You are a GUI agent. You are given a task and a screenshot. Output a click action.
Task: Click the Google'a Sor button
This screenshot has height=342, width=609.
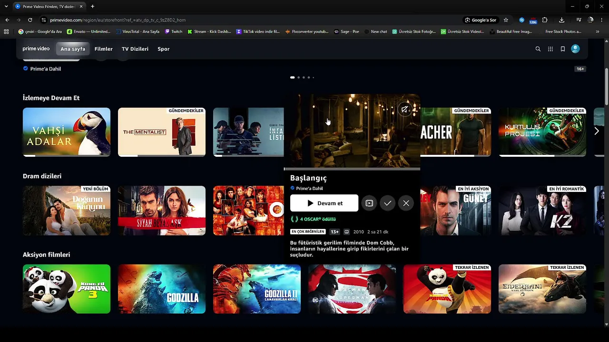click(481, 20)
